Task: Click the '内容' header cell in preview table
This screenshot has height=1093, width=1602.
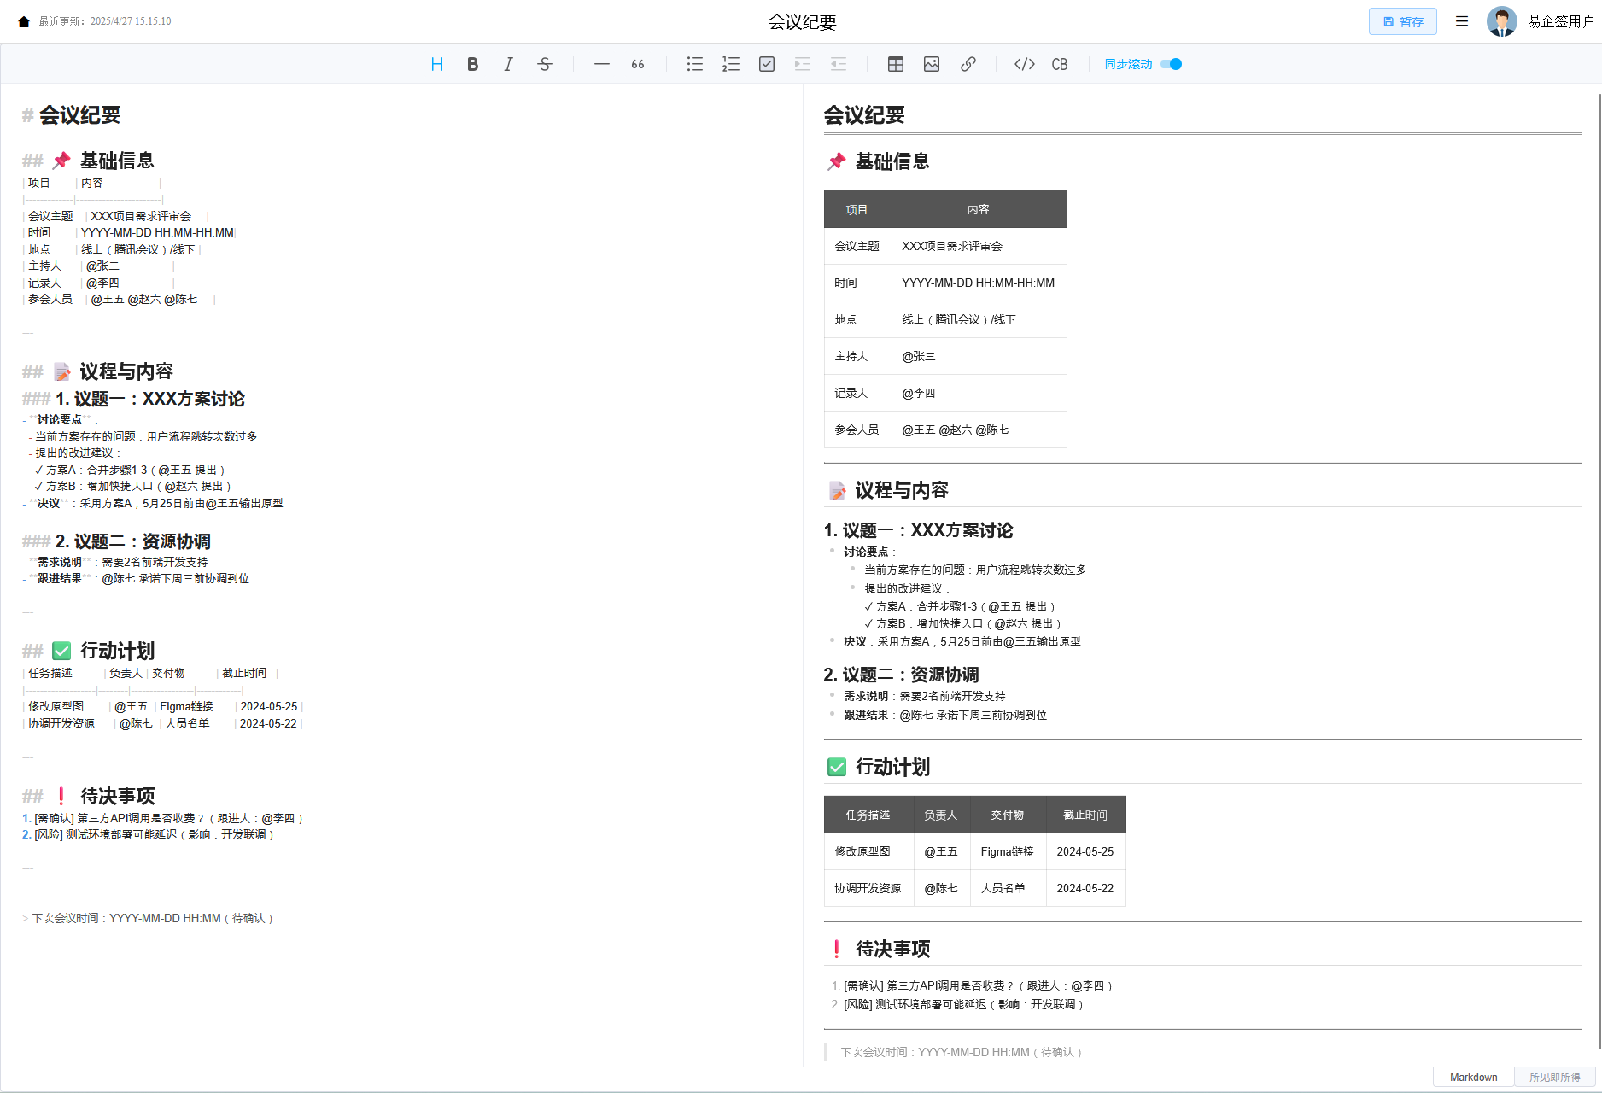Action: pos(979,209)
